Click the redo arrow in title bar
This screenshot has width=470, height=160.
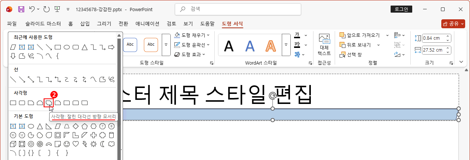click(46, 9)
